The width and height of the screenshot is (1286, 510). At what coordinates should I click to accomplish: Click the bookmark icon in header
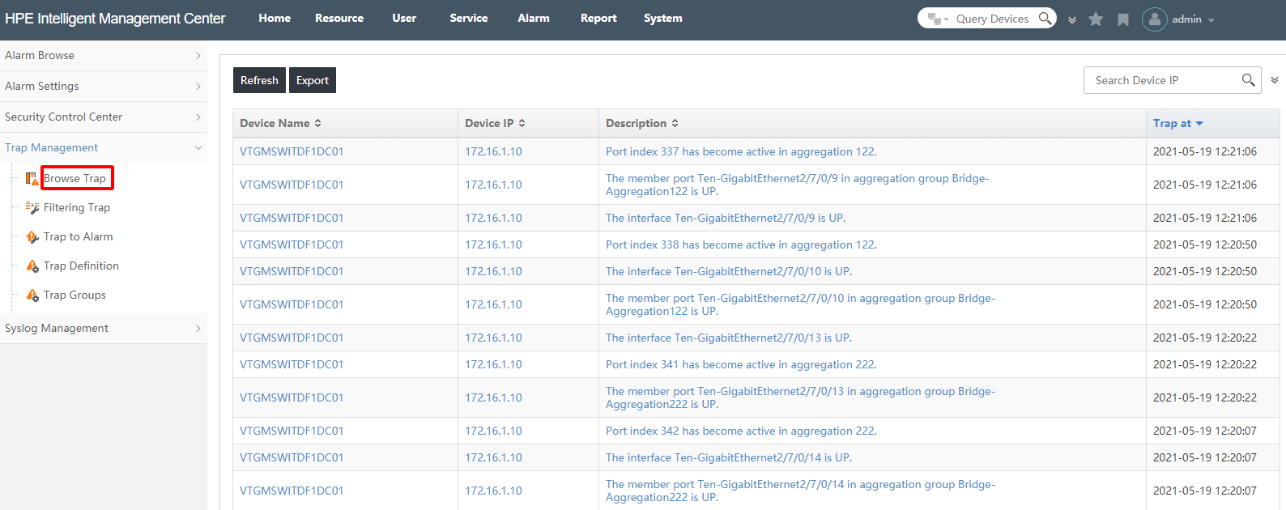[1123, 19]
